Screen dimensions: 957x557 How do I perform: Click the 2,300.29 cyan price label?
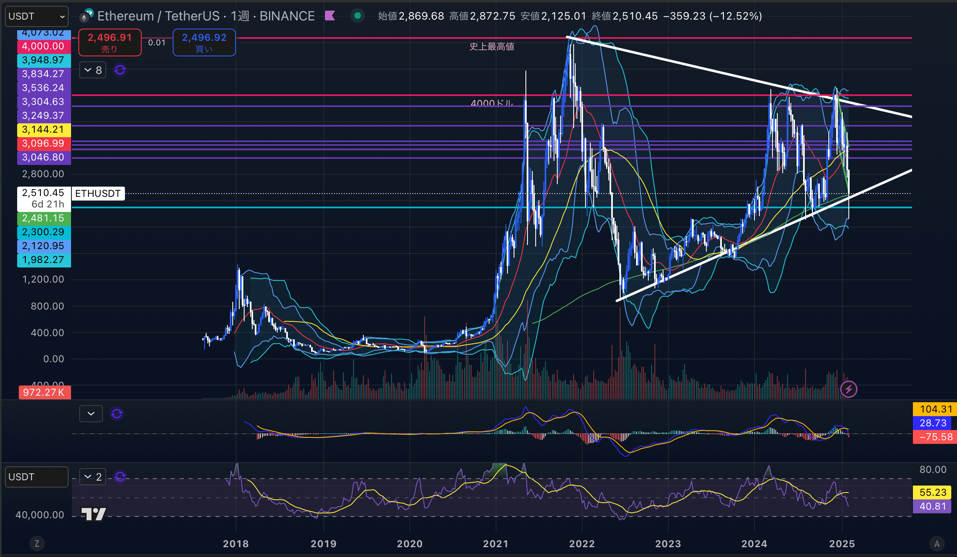(44, 232)
